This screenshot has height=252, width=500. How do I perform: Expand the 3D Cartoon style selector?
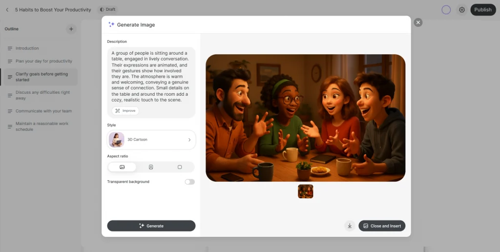(189, 140)
